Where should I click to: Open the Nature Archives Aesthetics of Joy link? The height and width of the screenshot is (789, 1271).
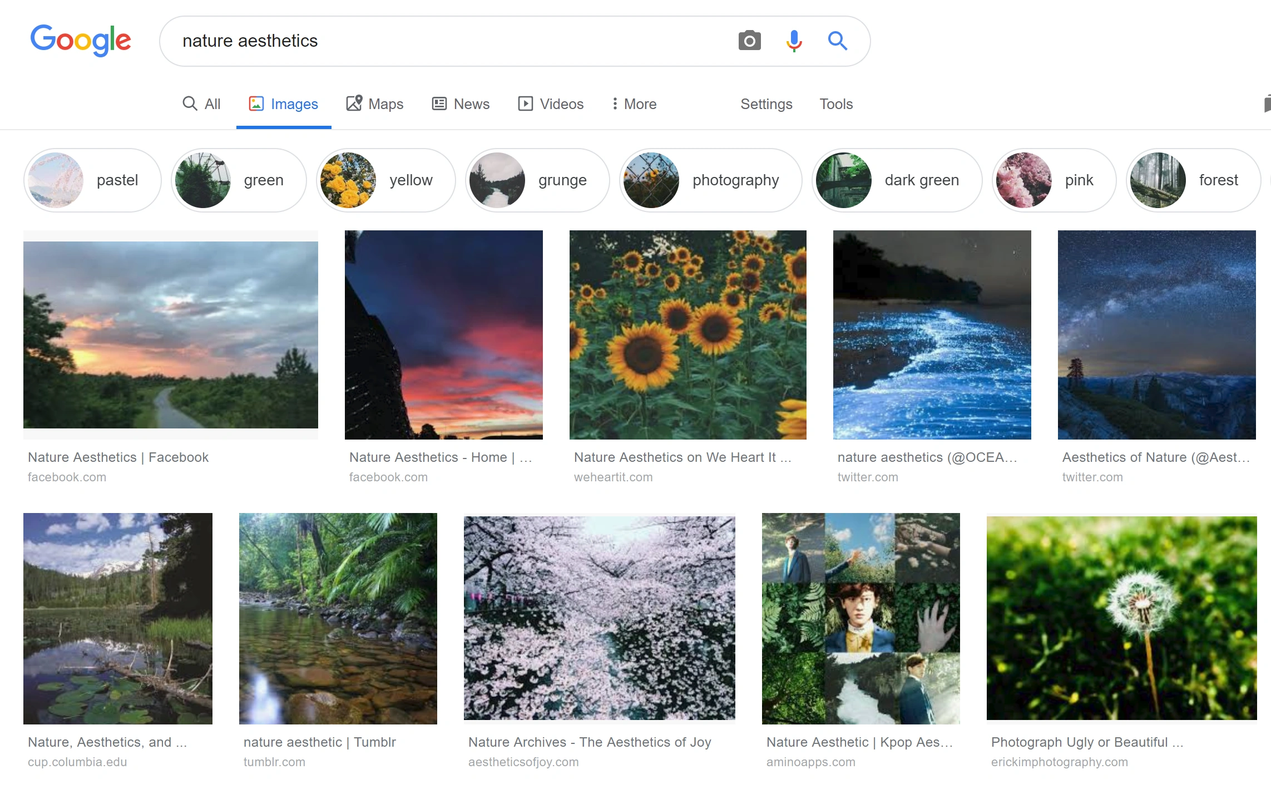[590, 742]
